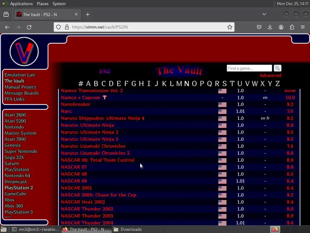Select the GameCube system link
The image size is (310, 233).
tap(15, 194)
